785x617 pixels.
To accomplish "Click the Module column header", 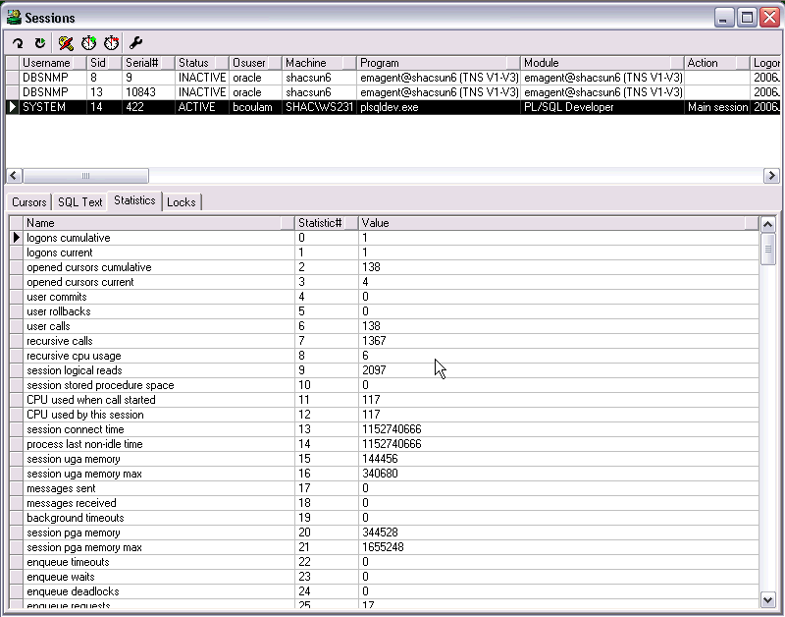I will [602, 63].
